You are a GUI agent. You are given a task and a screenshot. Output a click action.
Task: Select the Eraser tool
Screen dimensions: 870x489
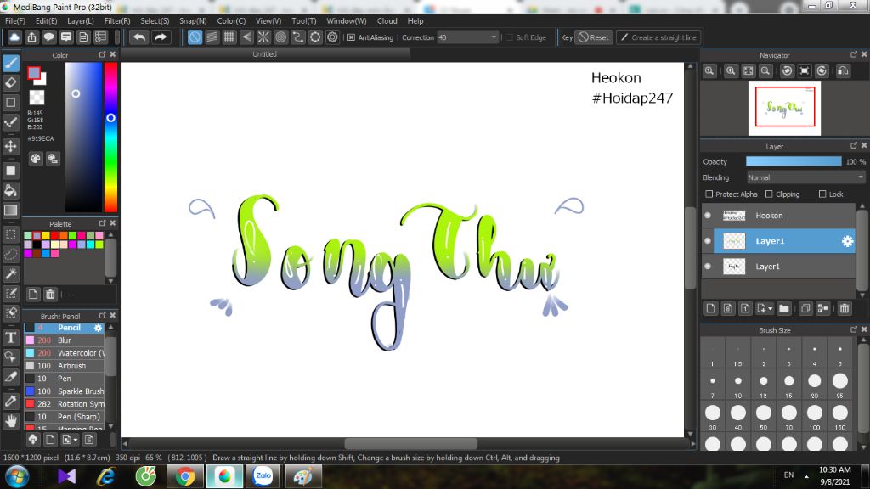click(x=10, y=82)
